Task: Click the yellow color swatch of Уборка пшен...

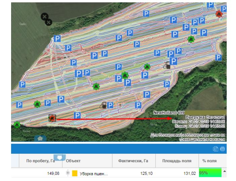Action: click(x=75, y=173)
